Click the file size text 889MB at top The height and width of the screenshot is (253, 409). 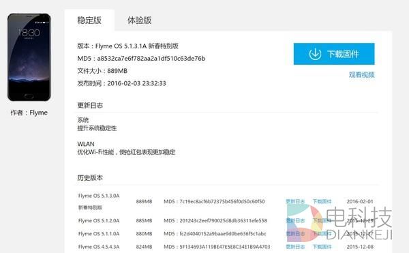pyautogui.click(x=117, y=71)
